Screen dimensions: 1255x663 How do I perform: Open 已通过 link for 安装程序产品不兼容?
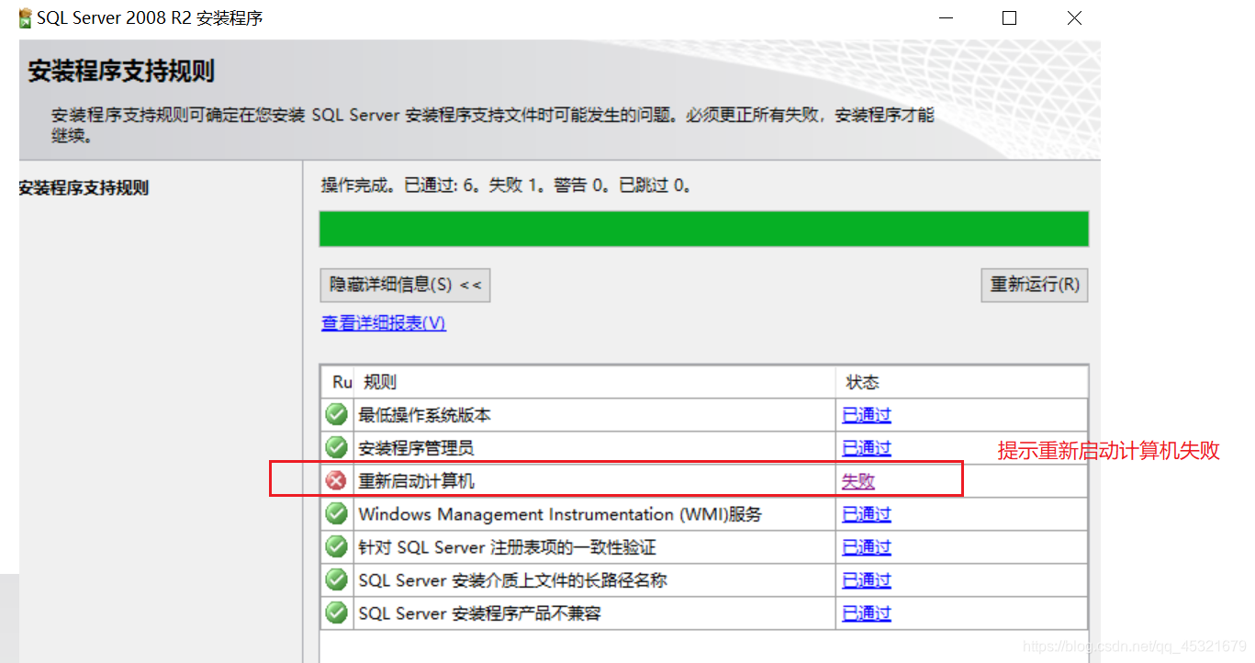867,613
